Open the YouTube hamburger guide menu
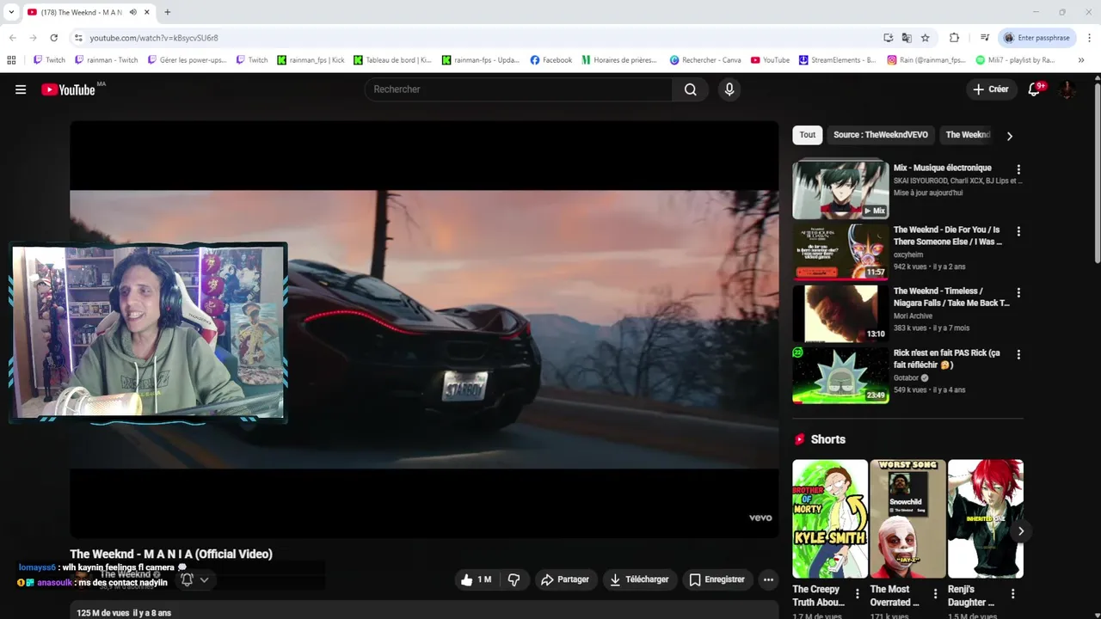The image size is (1101, 619). 21,89
